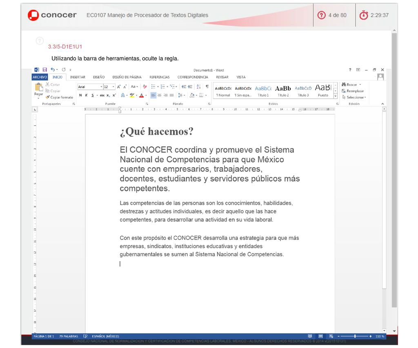Toggle italic formatting K button
418x348 pixels.
tap(87, 95)
